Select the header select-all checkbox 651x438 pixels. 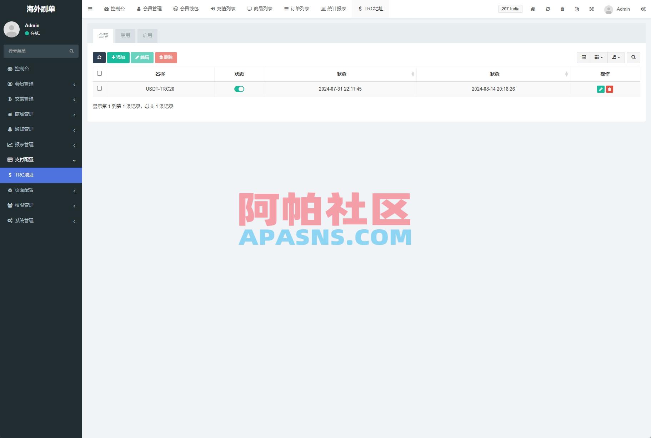coord(99,73)
